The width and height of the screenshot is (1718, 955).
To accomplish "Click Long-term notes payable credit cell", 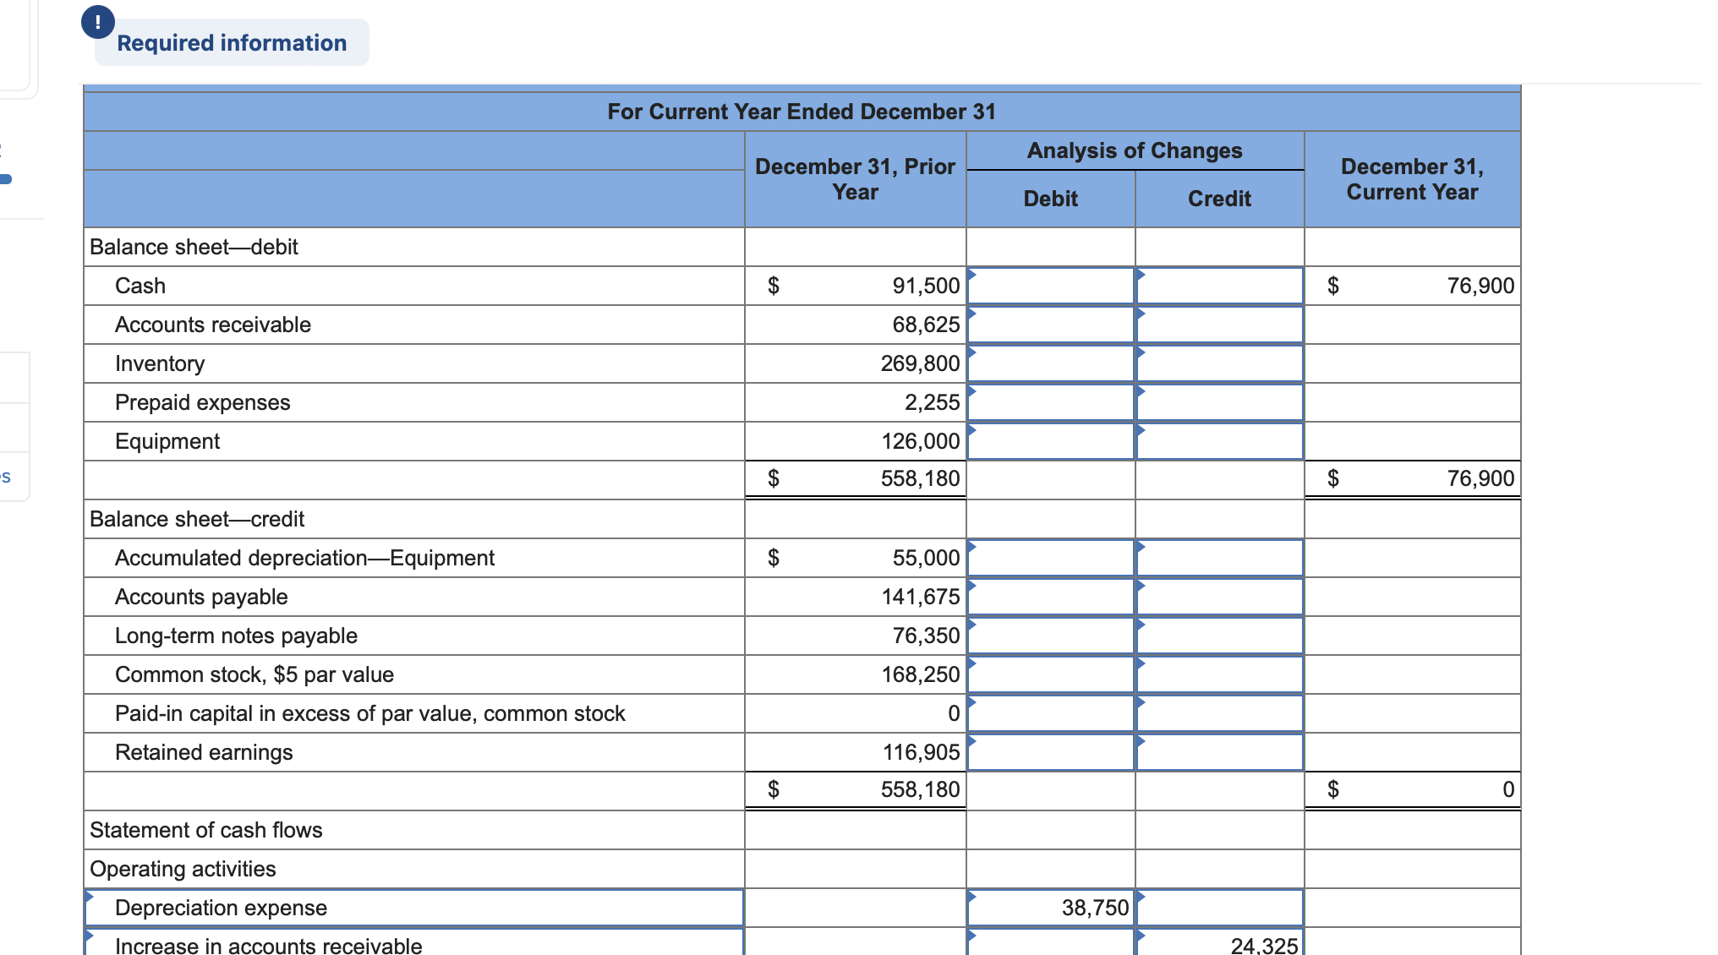I will [x=1219, y=636].
